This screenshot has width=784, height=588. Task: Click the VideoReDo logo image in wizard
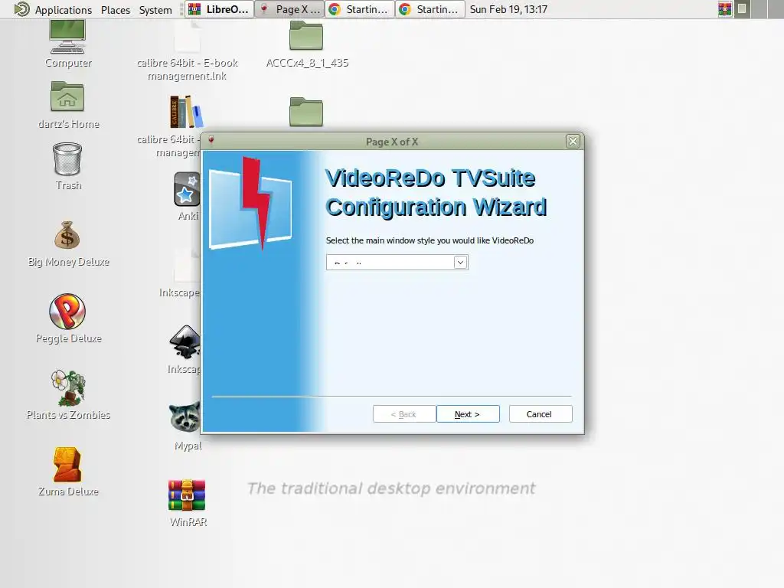pyautogui.click(x=250, y=204)
